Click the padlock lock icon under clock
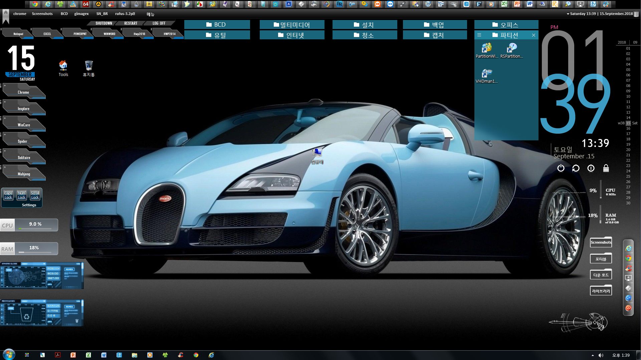Viewport: 641px width, 360px height. coord(606,168)
